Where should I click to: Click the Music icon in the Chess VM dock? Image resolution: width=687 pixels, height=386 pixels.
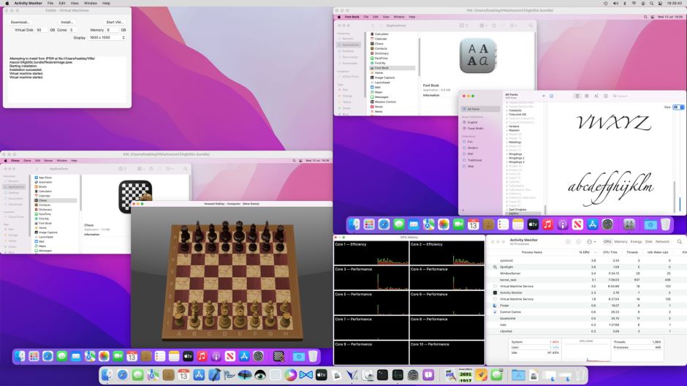click(202, 356)
